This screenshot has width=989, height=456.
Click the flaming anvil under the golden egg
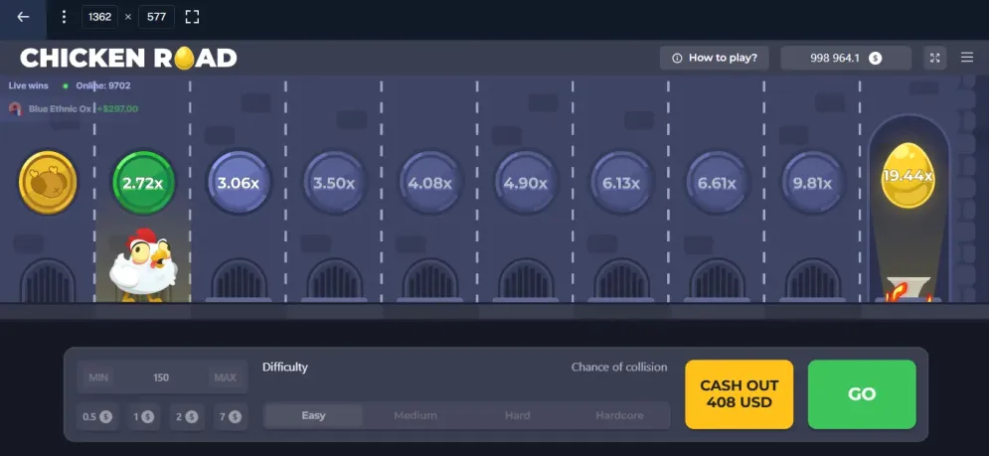pos(907,290)
